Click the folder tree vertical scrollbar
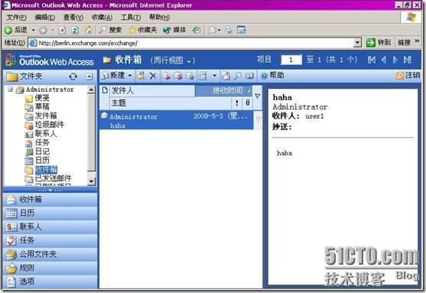Viewport: 426px width, 293px height. pos(92,135)
